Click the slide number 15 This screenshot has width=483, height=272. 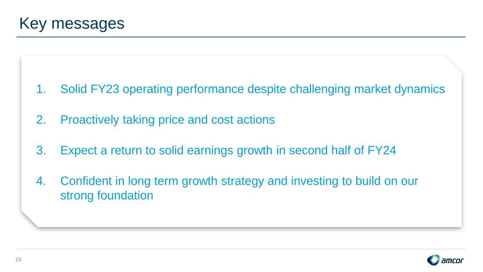(18, 260)
